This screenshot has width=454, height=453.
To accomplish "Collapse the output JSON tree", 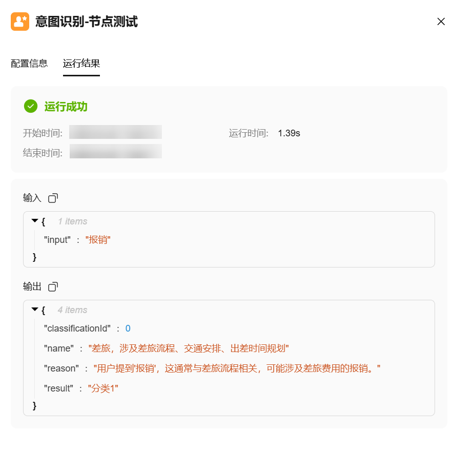I will [x=35, y=310].
